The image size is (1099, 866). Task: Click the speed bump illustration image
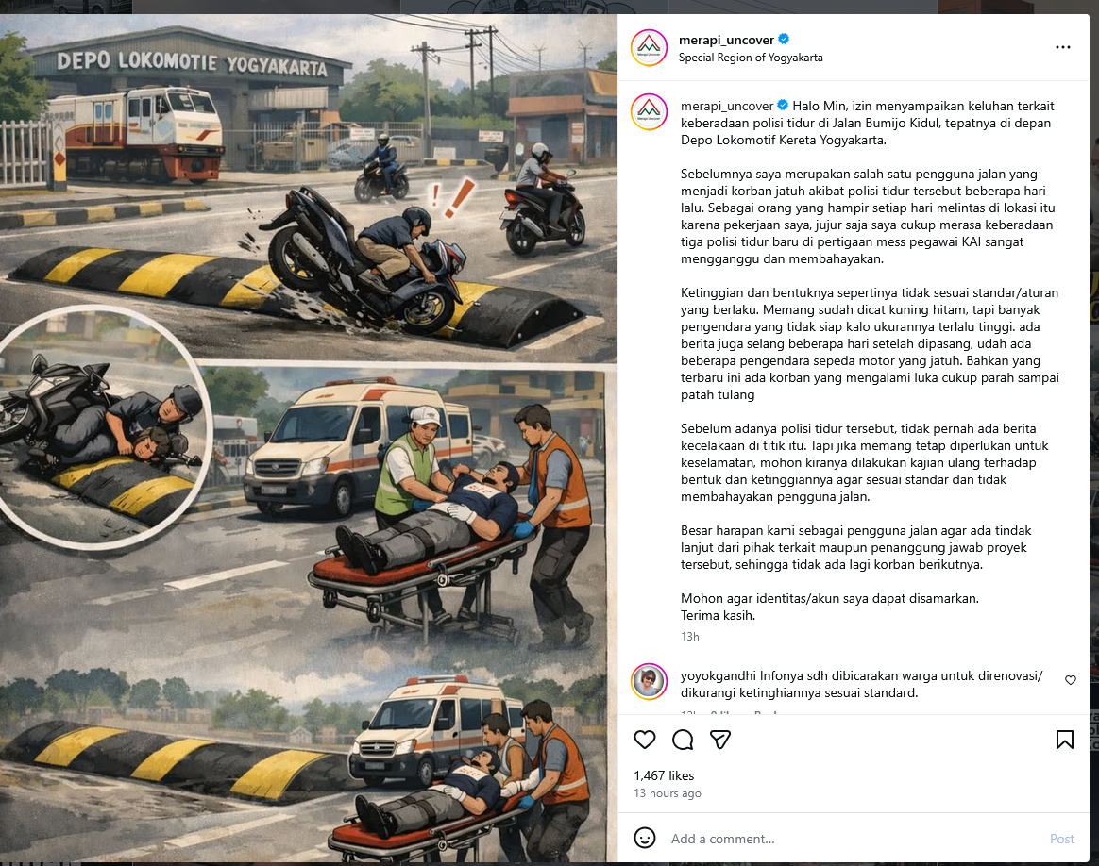[x=309, y=438]
